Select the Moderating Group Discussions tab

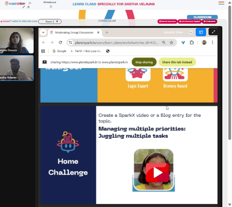[x=74, y=32]
